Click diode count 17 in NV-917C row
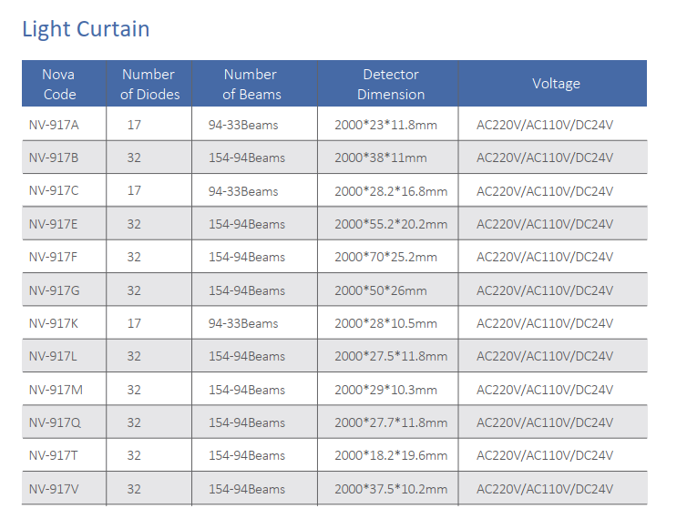687x529 pixels. pos(134,191)
